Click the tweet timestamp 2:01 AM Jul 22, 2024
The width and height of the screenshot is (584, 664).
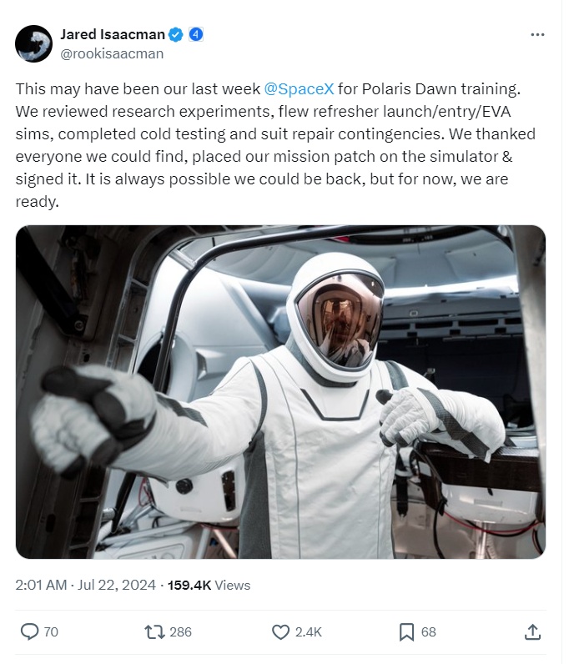tap(85, 585)
